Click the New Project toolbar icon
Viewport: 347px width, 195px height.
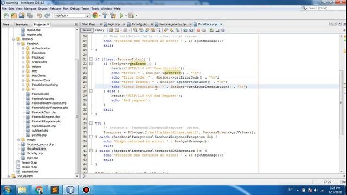pos(14,16)
